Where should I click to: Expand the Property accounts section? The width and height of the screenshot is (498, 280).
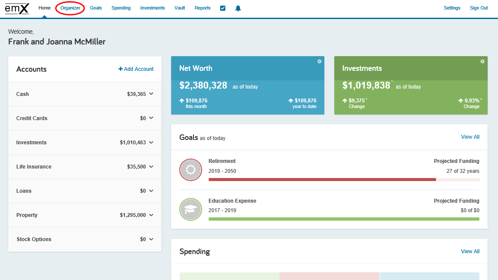pyautogui.click(x=150, y=215)
